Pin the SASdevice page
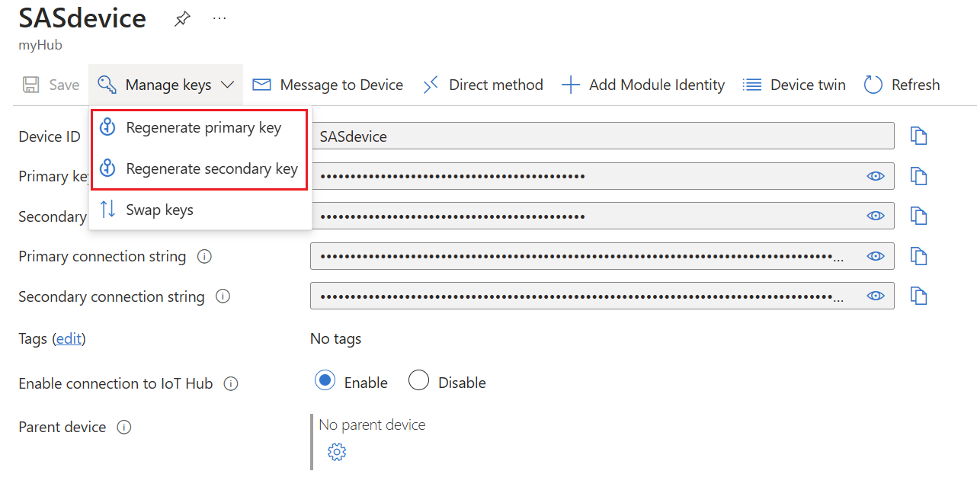This screenshot has height=487, width=977. click(182, 18)
